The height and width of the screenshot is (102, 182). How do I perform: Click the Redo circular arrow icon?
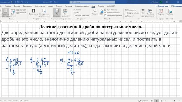click(x=26, y=2)
